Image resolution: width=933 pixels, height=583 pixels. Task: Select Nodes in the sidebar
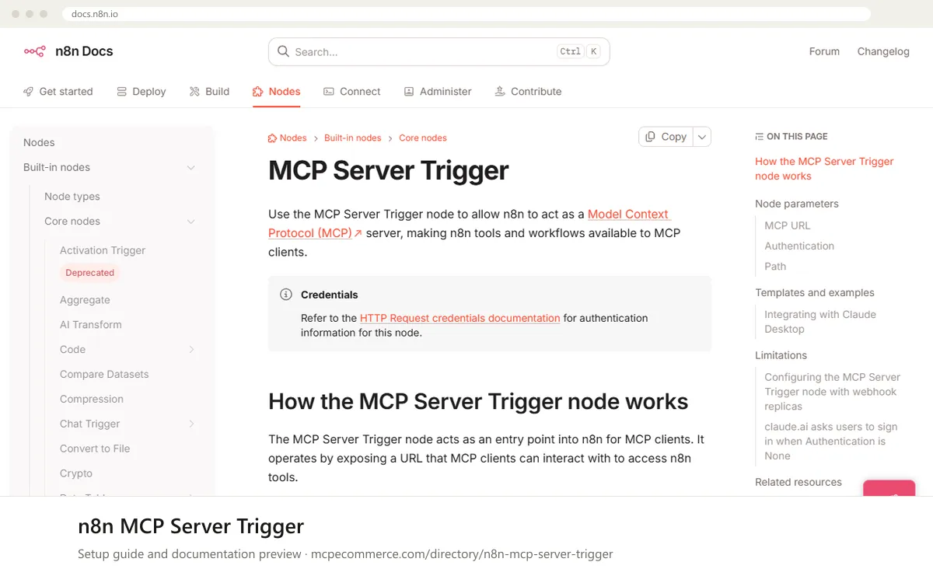pyautogui.click(x=39, y=143)
